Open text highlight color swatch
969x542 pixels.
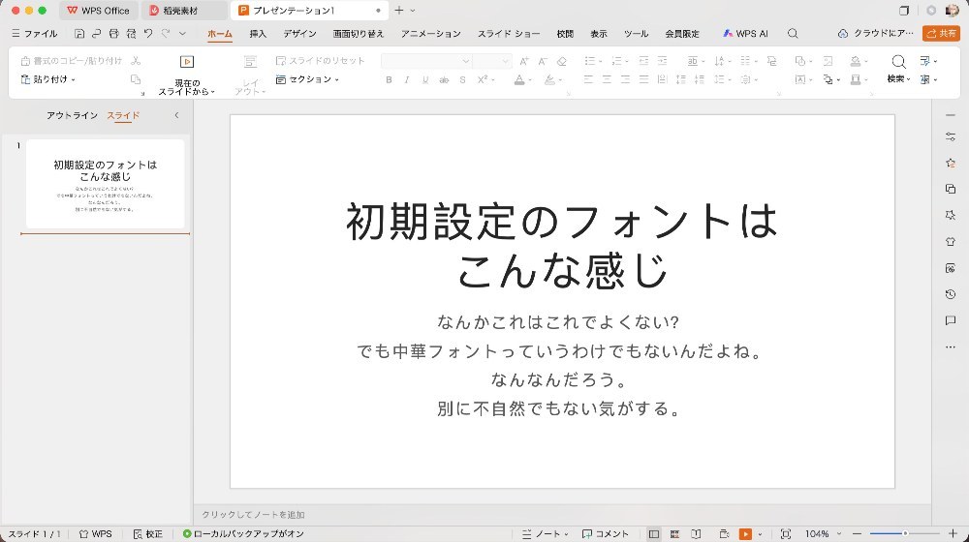(x=548, y=79)
